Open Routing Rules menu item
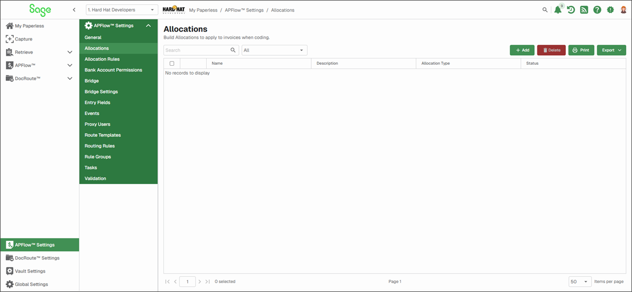 (118, 146)
